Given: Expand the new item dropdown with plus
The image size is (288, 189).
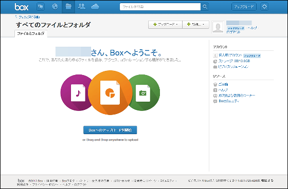Looking at the screenshot, I should click(x=195, y=25).
